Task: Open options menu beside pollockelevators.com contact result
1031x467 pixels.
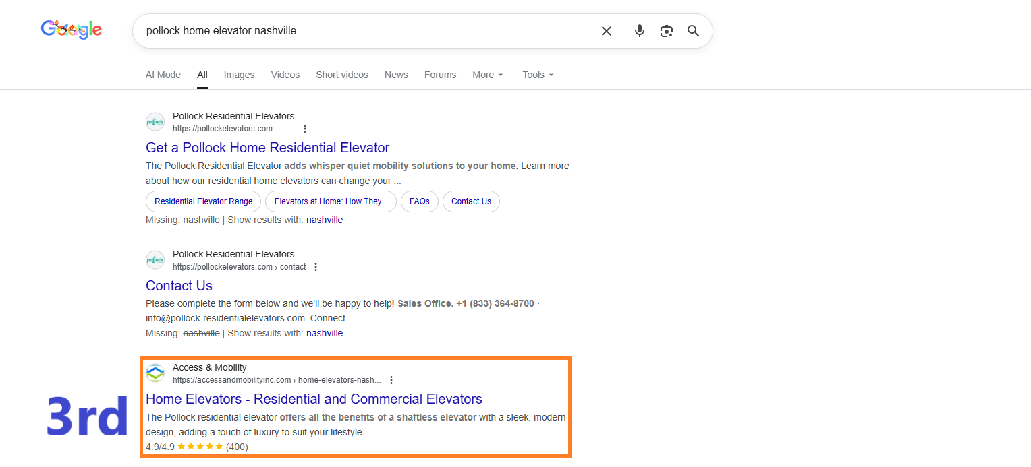Action: pos(315,267)
